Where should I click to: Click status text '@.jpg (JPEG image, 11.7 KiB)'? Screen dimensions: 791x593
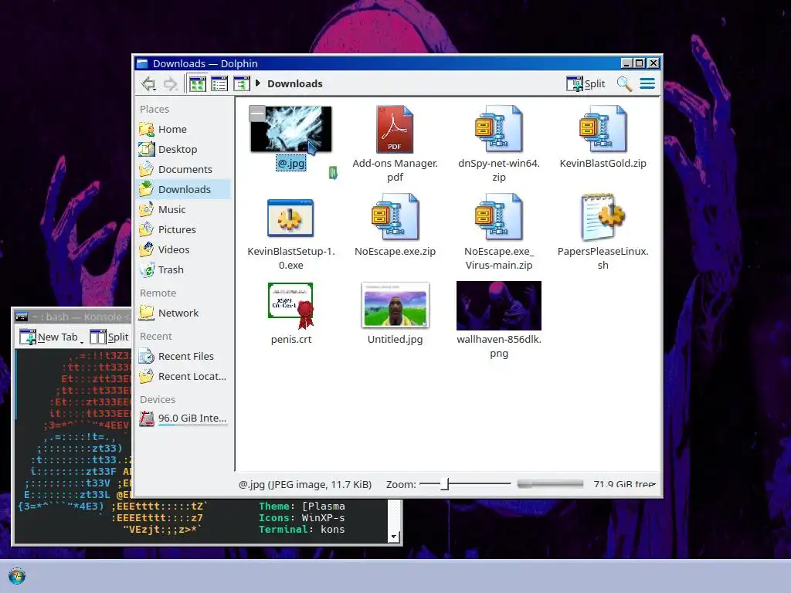[305, 484]
